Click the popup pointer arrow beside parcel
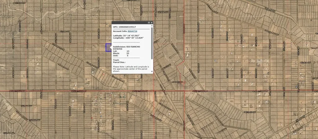318x139 pixels. coord(111,47)
